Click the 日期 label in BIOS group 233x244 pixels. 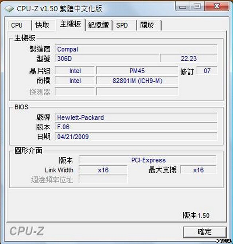(44, 137)
